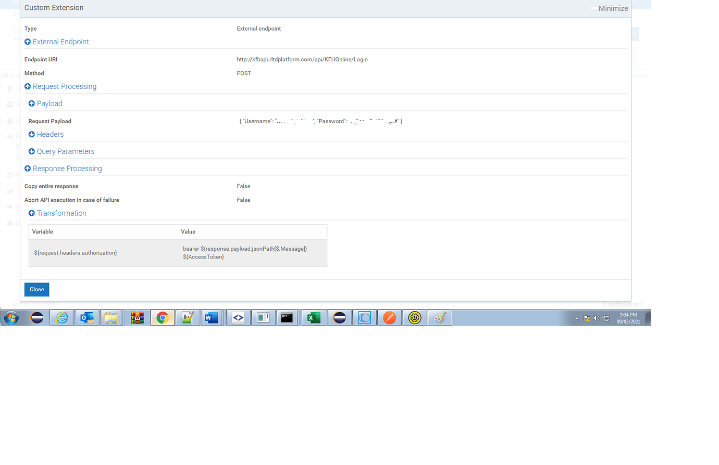Collapse the Response Processing section

click(63, 169)
